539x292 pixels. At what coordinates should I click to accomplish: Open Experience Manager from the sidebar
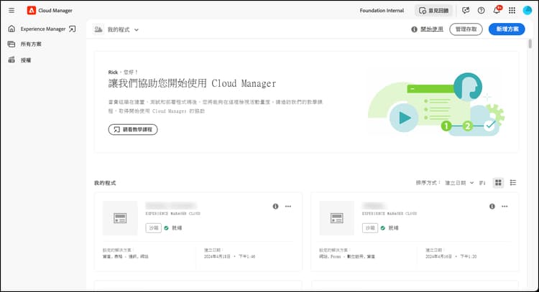click(43, 29)
